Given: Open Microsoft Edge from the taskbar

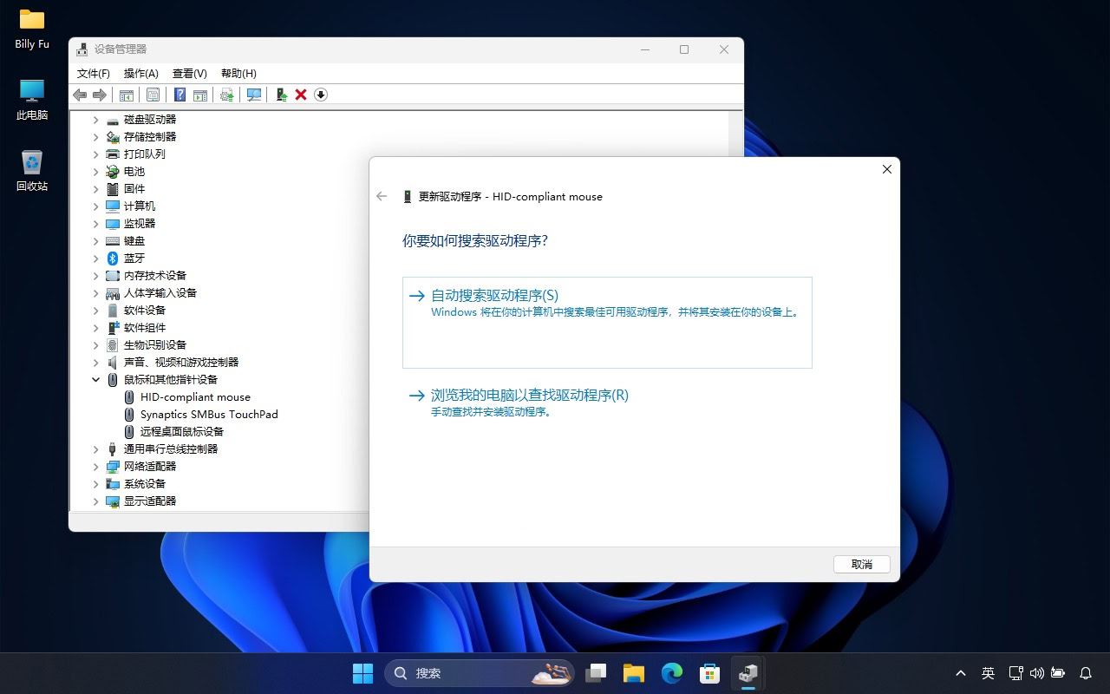Looking at the screenshot, I should coord(672,673).
